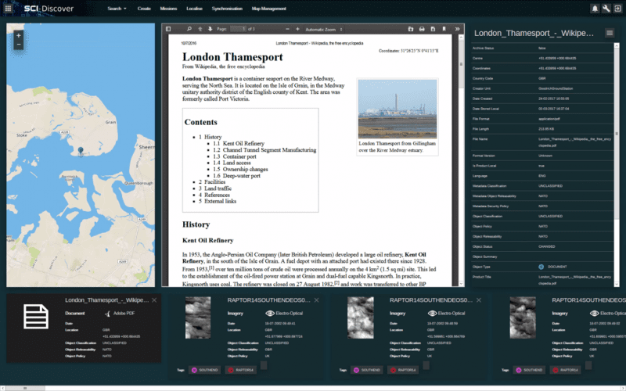The height and width of the screenshot is (391, 626).
Task: Open the 09:48:59 RAPTOR14 image thumbnail
Action: click(x=361, y=317)
